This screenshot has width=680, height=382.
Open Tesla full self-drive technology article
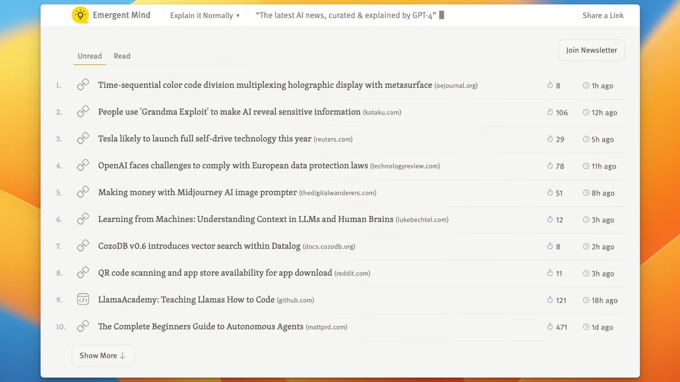[x=205, y=139]
